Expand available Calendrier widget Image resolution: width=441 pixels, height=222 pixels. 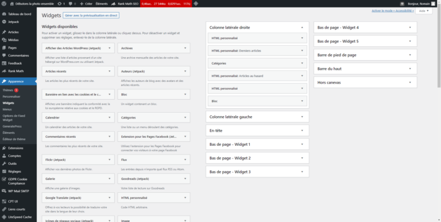tap(110, 118)
